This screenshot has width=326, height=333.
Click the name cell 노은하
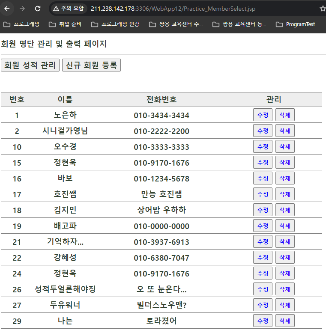(x=65, y=115)
